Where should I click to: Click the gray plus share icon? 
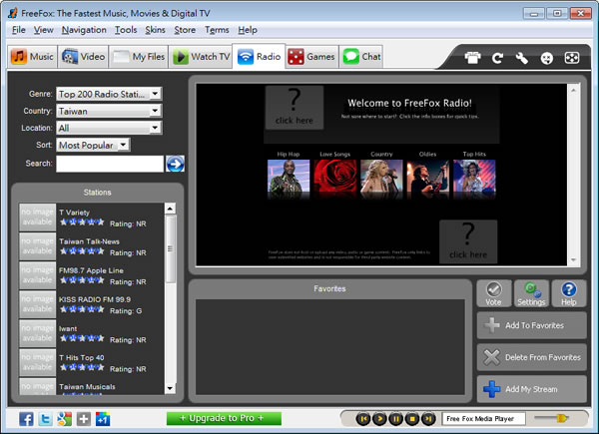coord(84,419)
